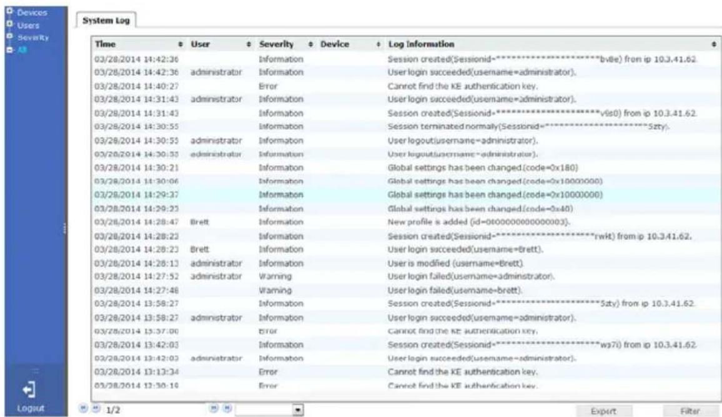Screen dimensions: 722x417
Task: Sort by Log Information column arrow
Action: point(714,44)
